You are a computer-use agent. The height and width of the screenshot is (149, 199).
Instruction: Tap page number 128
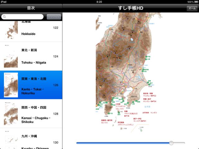[x=56, y=114]
